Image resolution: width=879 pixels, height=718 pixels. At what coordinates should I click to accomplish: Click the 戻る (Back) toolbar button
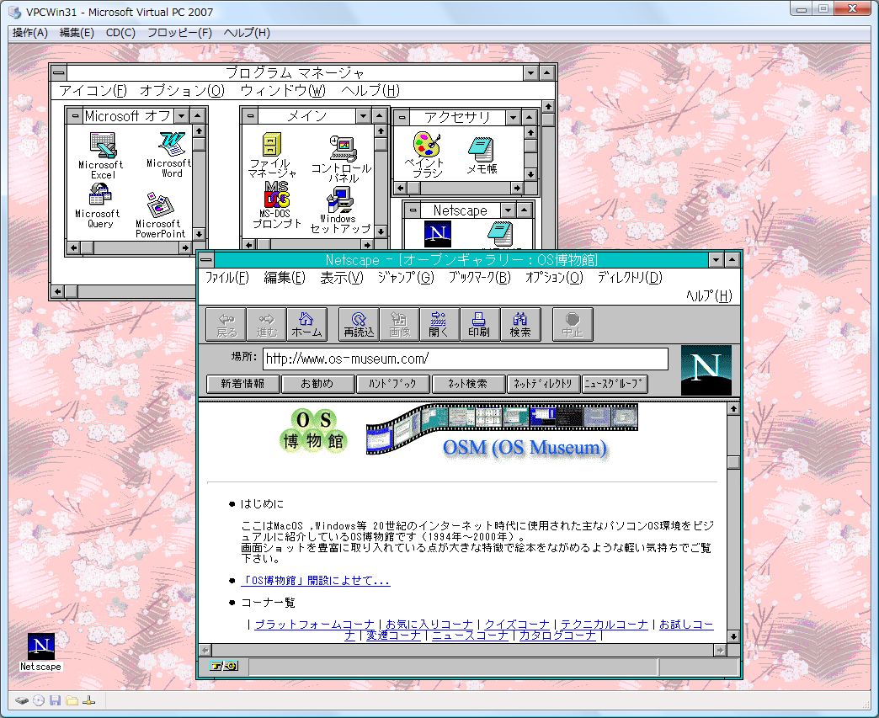click(x=226, y=325)
